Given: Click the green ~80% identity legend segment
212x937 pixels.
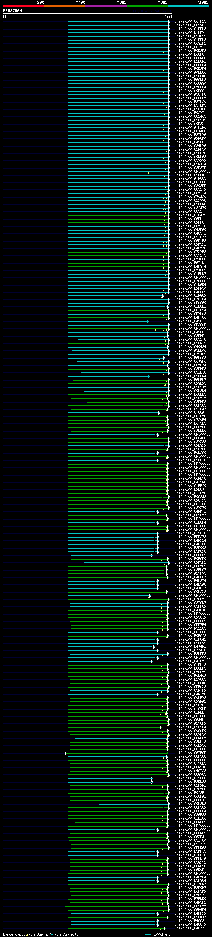Looking at the screenshot, I should [147, 6].
